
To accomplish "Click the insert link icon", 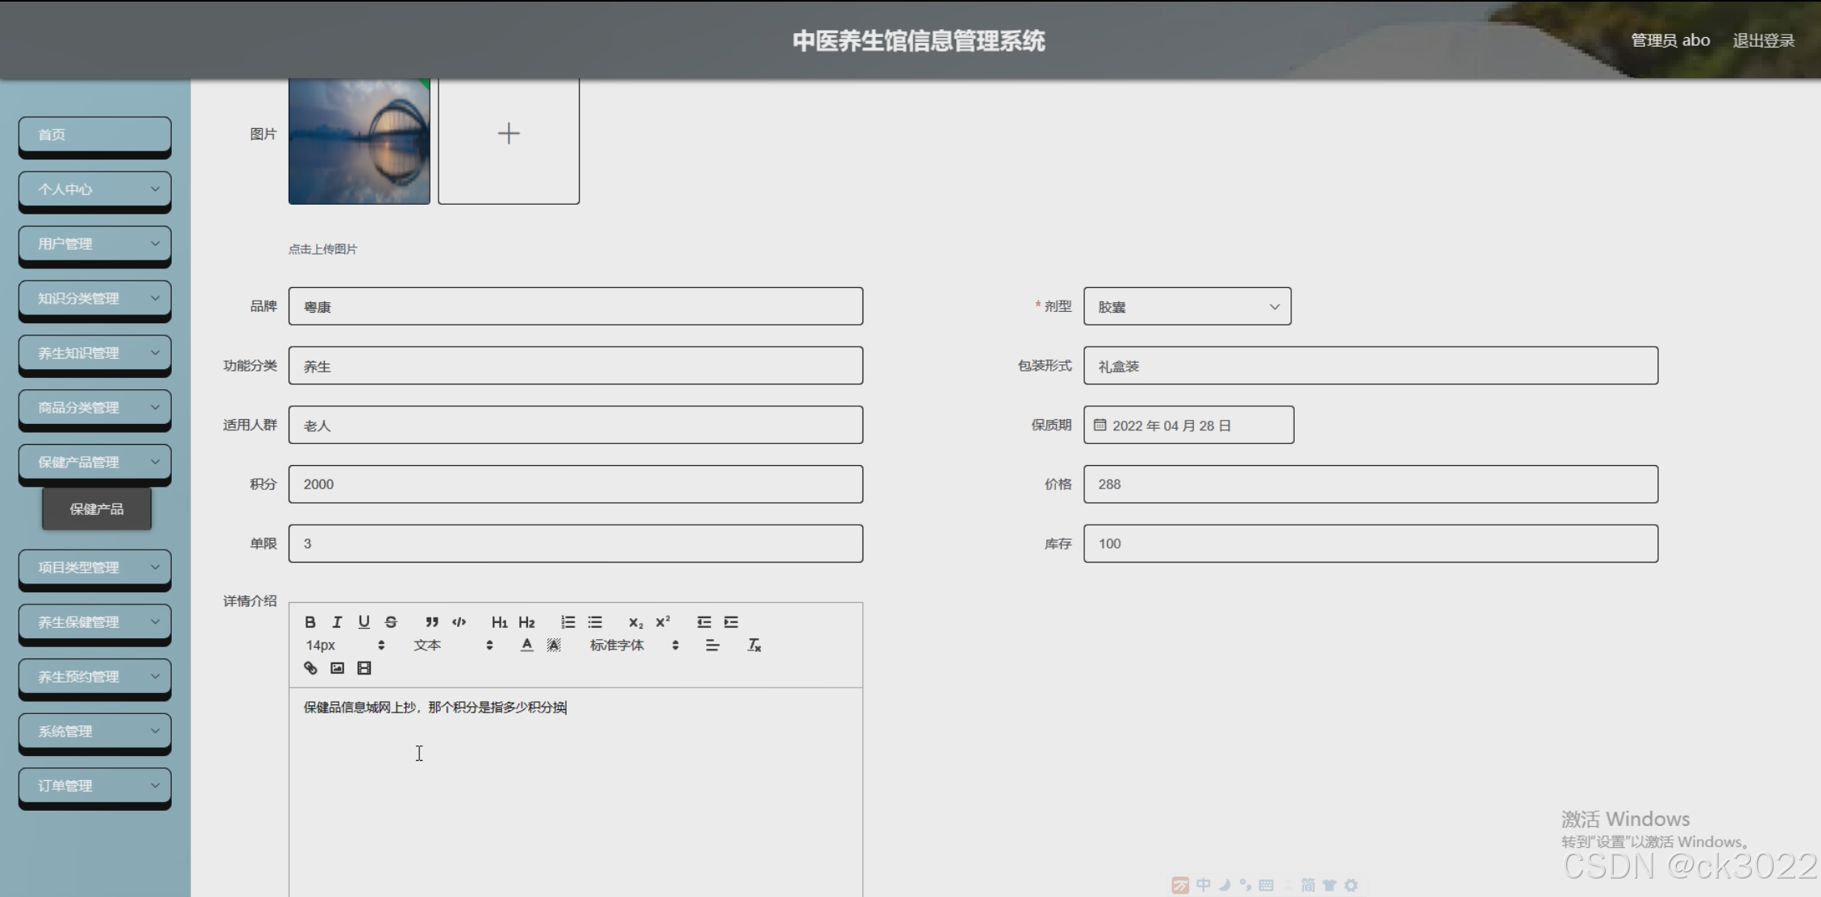I will 310,668.
